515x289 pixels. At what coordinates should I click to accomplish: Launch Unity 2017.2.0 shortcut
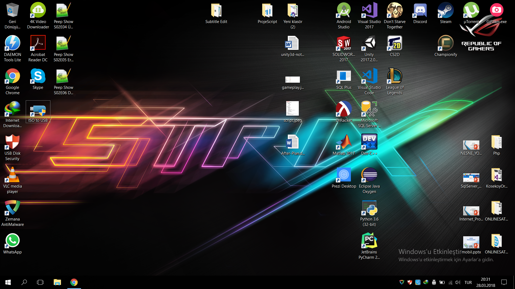point(369,48)
